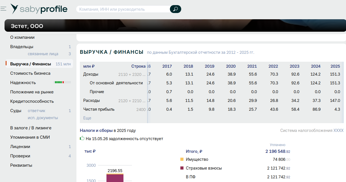Open the Стоимость бизнеса section
Viewport: 346px width, 182px height.
(30, 73)
